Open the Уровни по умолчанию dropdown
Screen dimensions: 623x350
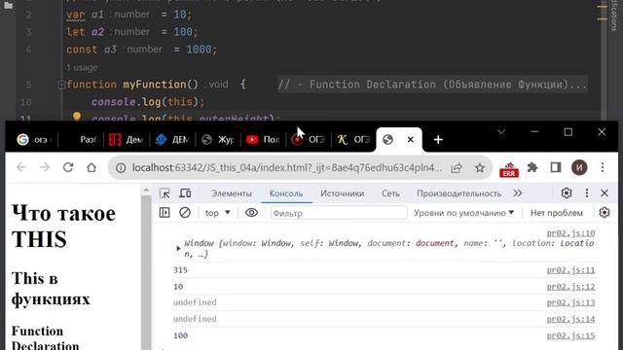[x=463, y=213]
